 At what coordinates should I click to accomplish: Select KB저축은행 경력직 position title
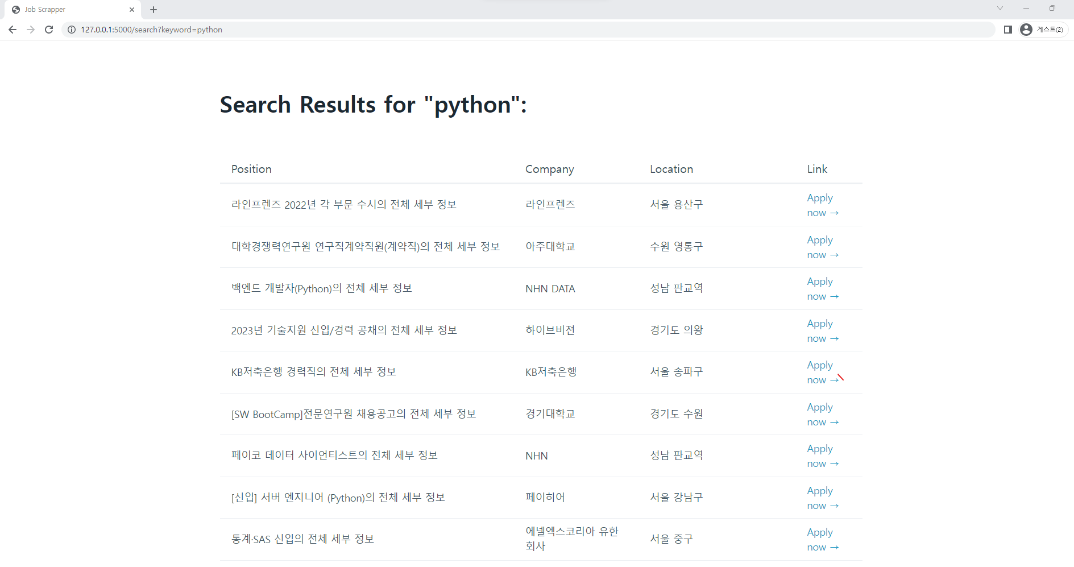pyautogui.click(x=314, y=372)
